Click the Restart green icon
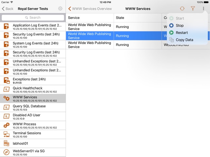 [x=171, y=33]
